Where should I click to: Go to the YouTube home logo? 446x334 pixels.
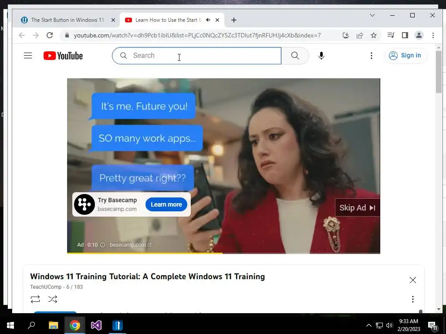[63, 56]
